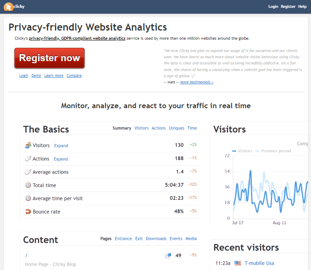Click the +5% change for Bounce rate
Screen dimensions: 311x270
[193, 211]
